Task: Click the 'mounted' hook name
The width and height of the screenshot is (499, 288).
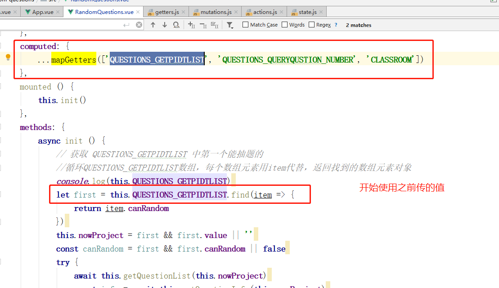Action: [36, 87]
